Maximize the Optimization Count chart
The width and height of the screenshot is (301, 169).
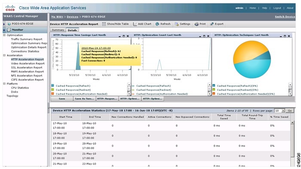204,36
